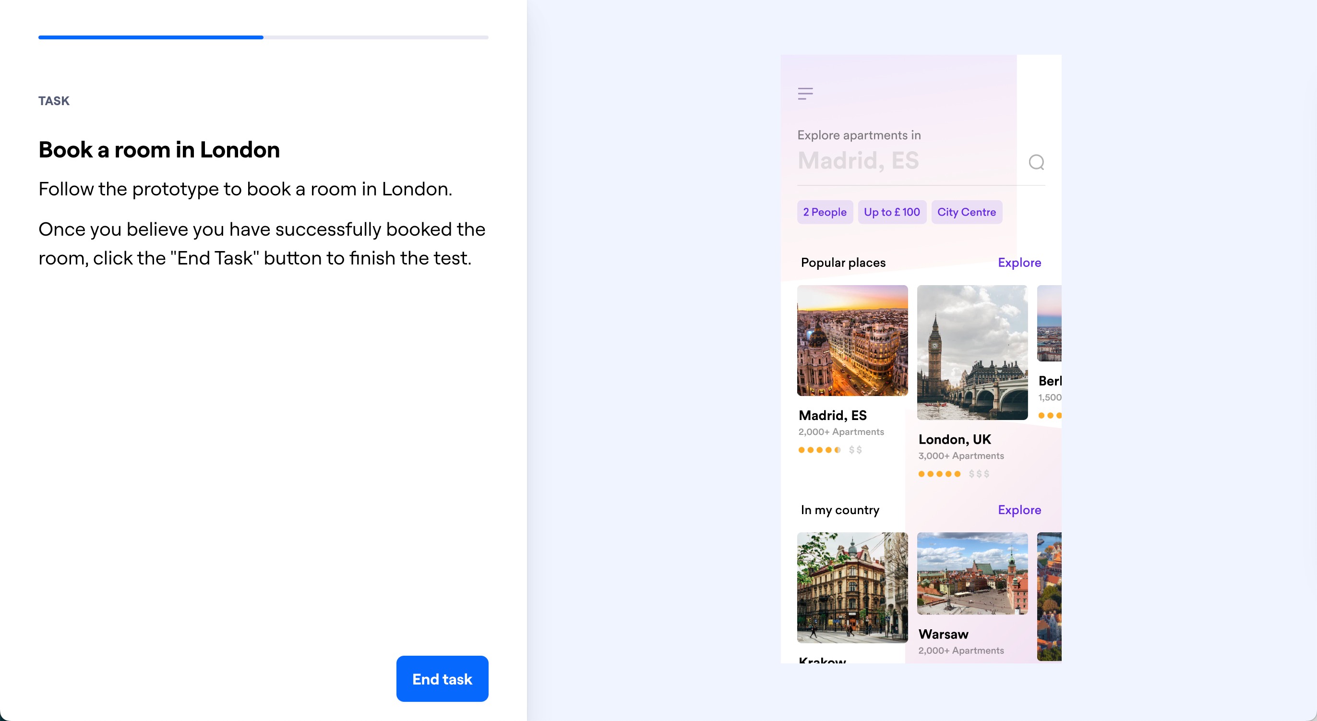This screenshot has width=1317, height=721.
Task: Click the blue task progress bar
Action: (x=151, y=37)
